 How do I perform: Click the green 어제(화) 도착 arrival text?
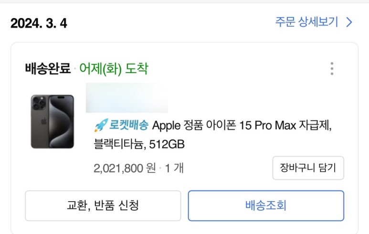[x=114, y=69]
